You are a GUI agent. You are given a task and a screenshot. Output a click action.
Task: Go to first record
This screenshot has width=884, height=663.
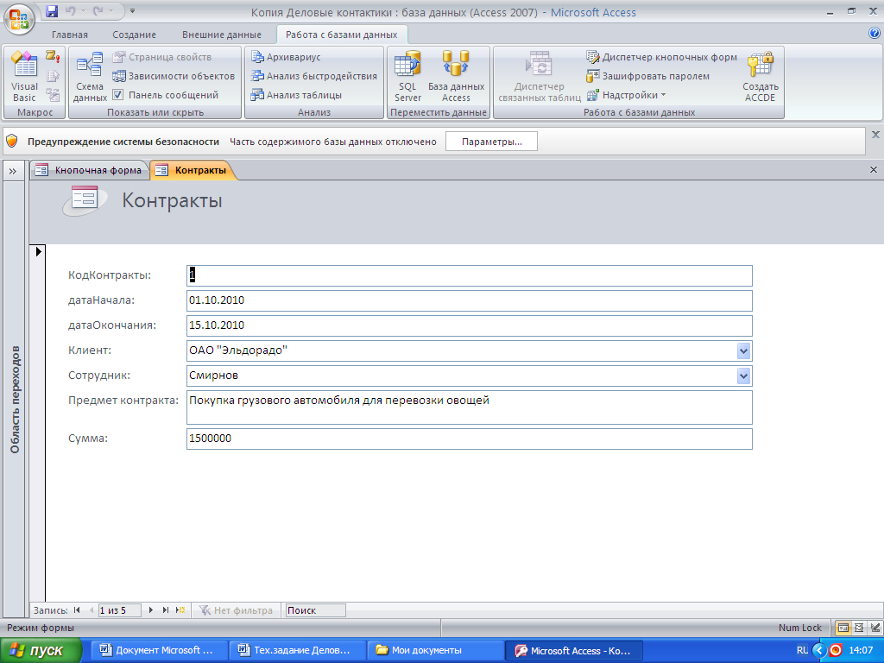[x=77, y=610]
